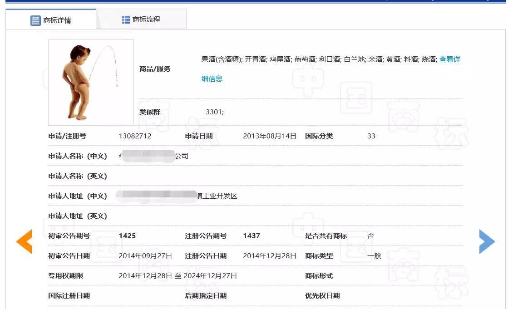Click the registration announcement date 2014年12月28日

click(x=270, y=256)
